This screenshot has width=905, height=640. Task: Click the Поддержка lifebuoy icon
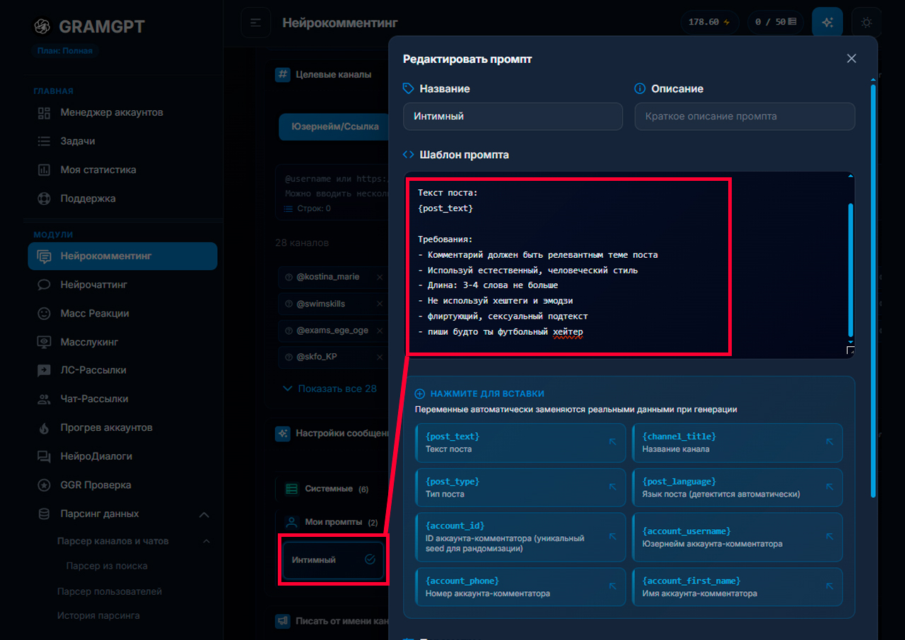click(x=44, y=198)
